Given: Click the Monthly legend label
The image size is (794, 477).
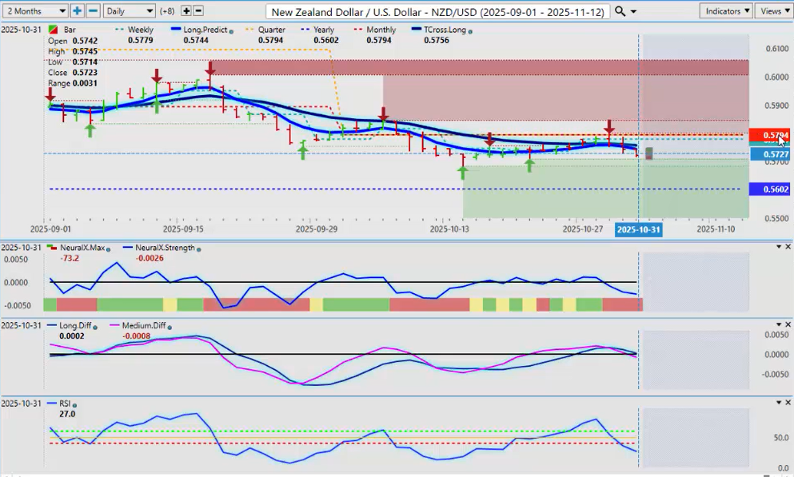Looking at the screenshot, I should [383, 30].
